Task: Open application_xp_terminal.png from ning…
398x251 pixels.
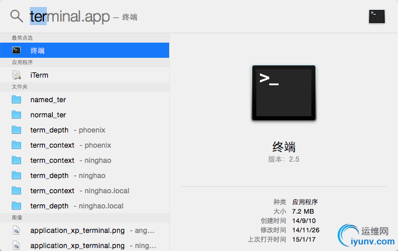Action: [84, 245]
